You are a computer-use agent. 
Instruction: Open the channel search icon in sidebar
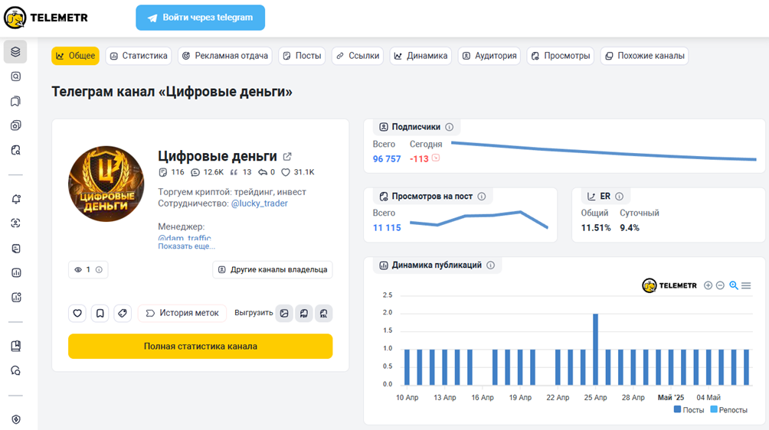[x=15, y=77]
